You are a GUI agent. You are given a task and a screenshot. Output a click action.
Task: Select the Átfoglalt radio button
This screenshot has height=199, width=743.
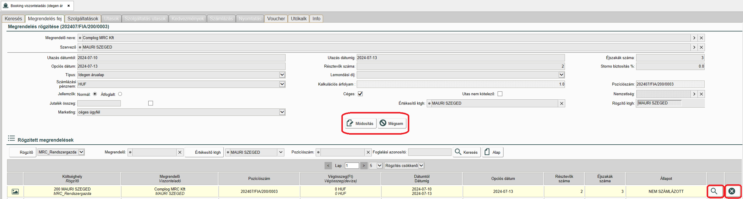120,94
